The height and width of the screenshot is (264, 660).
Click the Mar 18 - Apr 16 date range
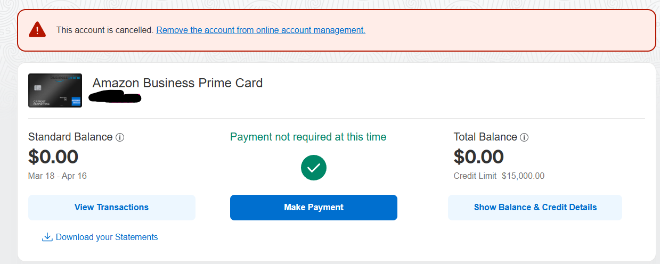tap(58, 176)
